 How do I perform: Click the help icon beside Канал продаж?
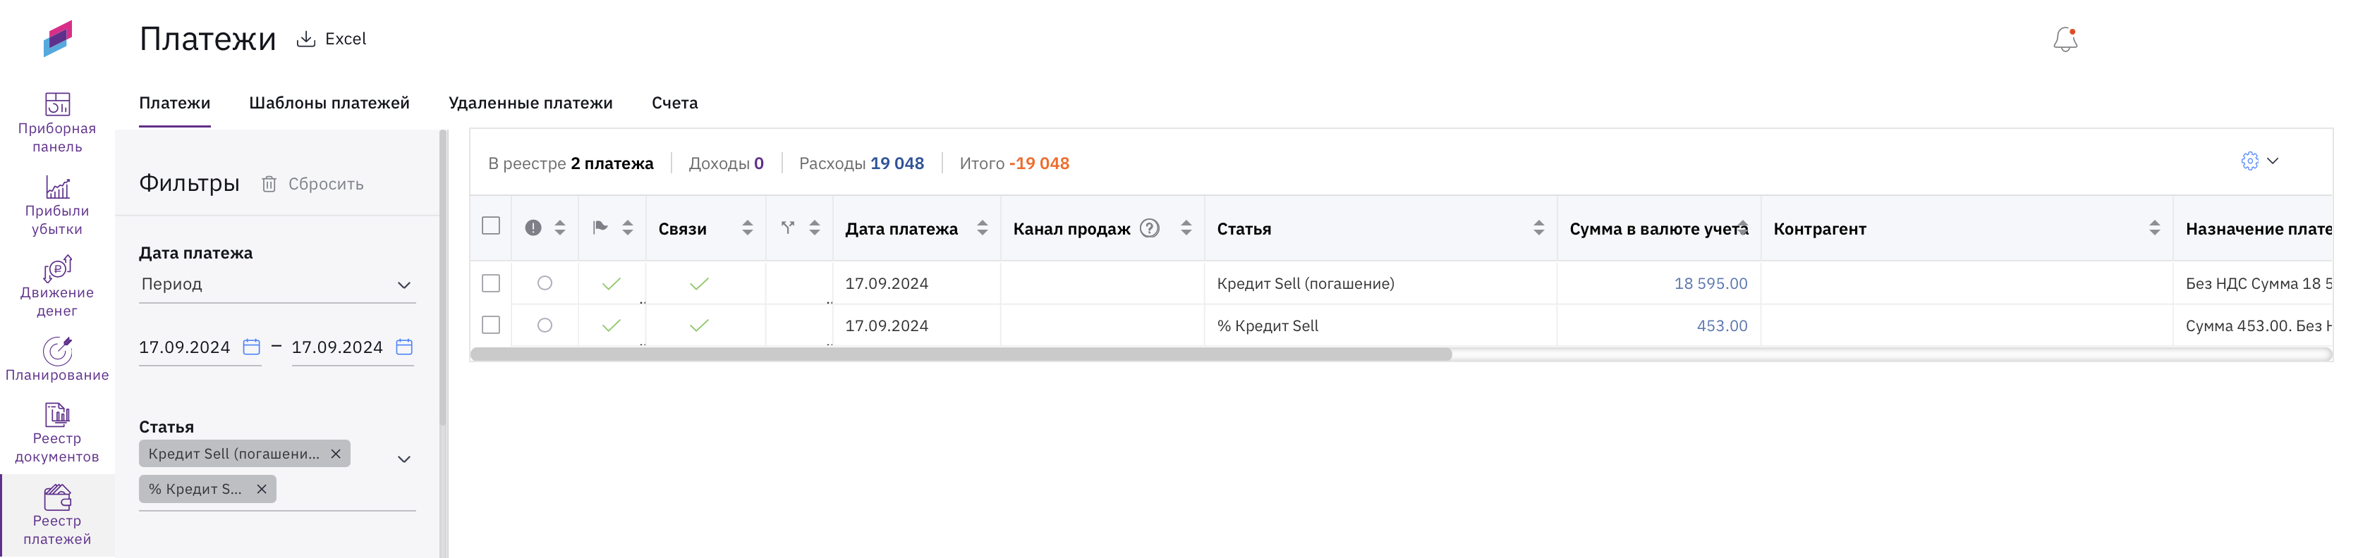pyautogui.click(x=1149, y=228)
